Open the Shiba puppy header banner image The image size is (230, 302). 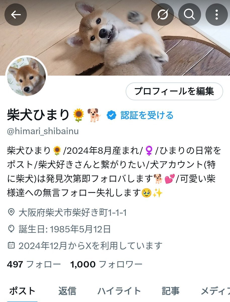(x=115, y=38)
